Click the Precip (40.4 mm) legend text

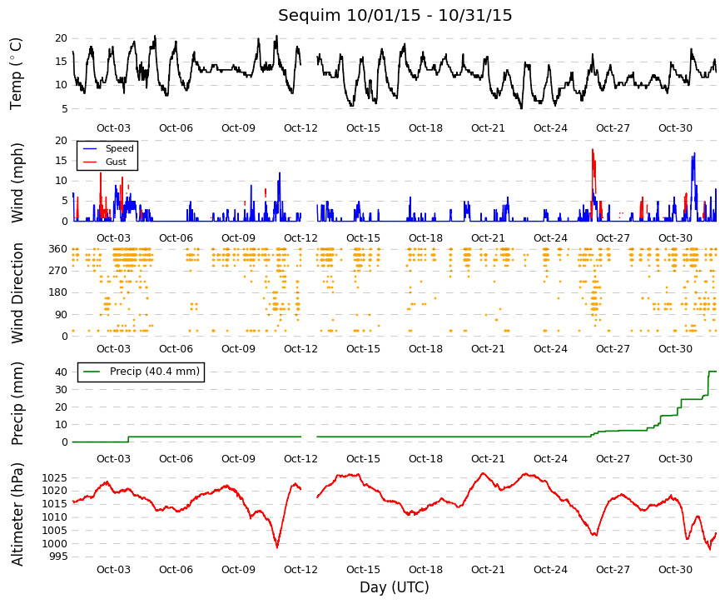[x=155, y=372]
